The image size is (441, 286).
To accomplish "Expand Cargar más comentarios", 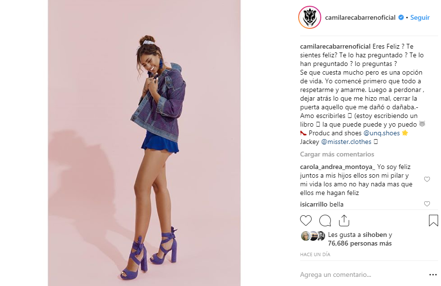I will pos(337,154).
